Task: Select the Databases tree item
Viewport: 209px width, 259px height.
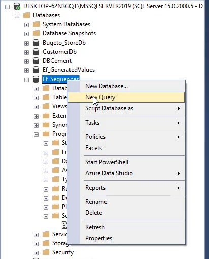Action: point(47,15)
